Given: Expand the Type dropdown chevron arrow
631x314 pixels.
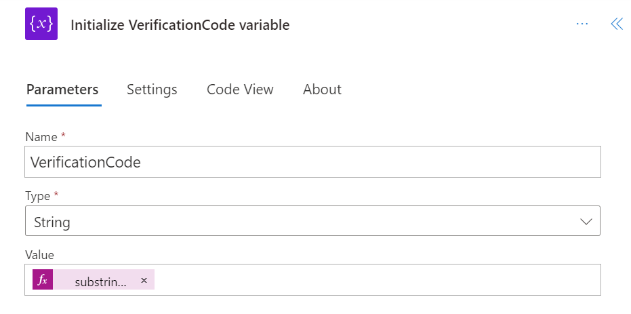Looking at the screenshot, I should (x=586, y=221).
